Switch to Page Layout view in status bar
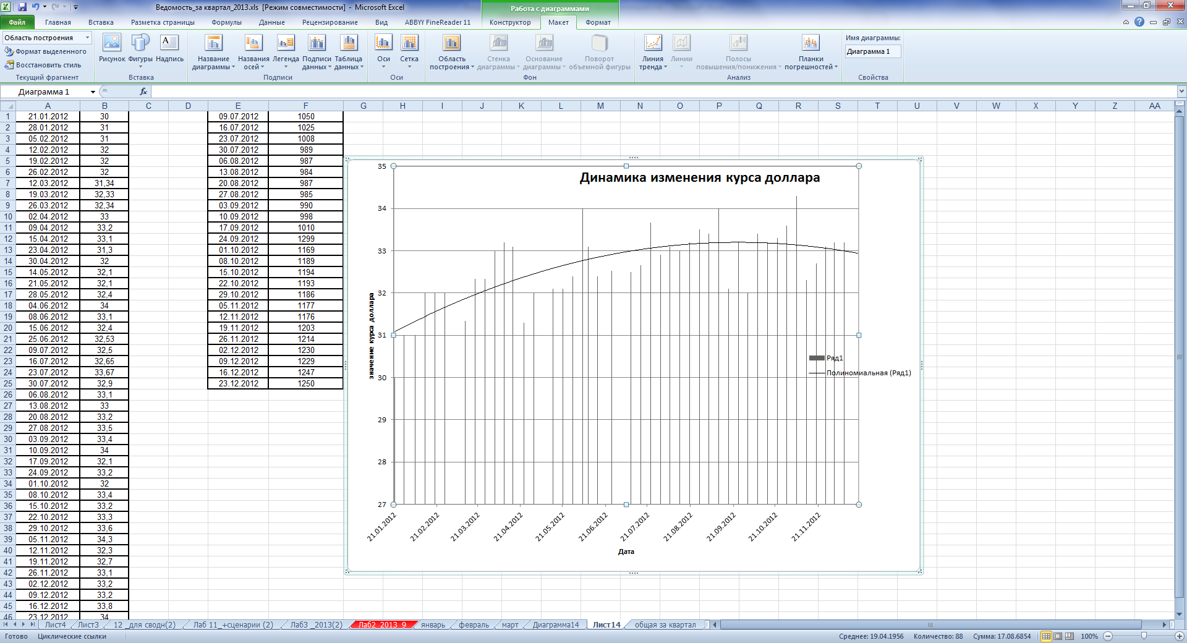This screenshot has width=1187, height=643. coord(1058,636)
